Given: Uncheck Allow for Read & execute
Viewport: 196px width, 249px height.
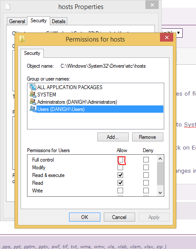Looking at the screenshot, I should click(121, 175).
